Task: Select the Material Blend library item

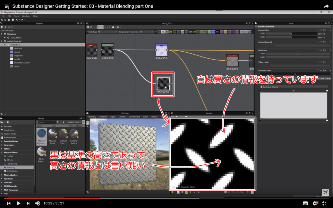Action: [x=52, y=137]
